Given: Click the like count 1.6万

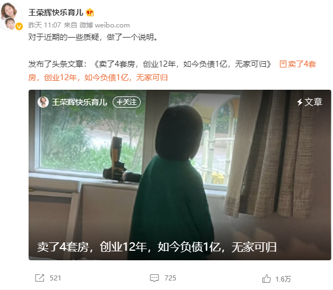Looking at the screenshot, I should pyautogui.click(x=283, y=279).
